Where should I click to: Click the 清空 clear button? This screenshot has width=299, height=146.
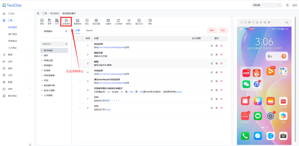click(223, 30)
